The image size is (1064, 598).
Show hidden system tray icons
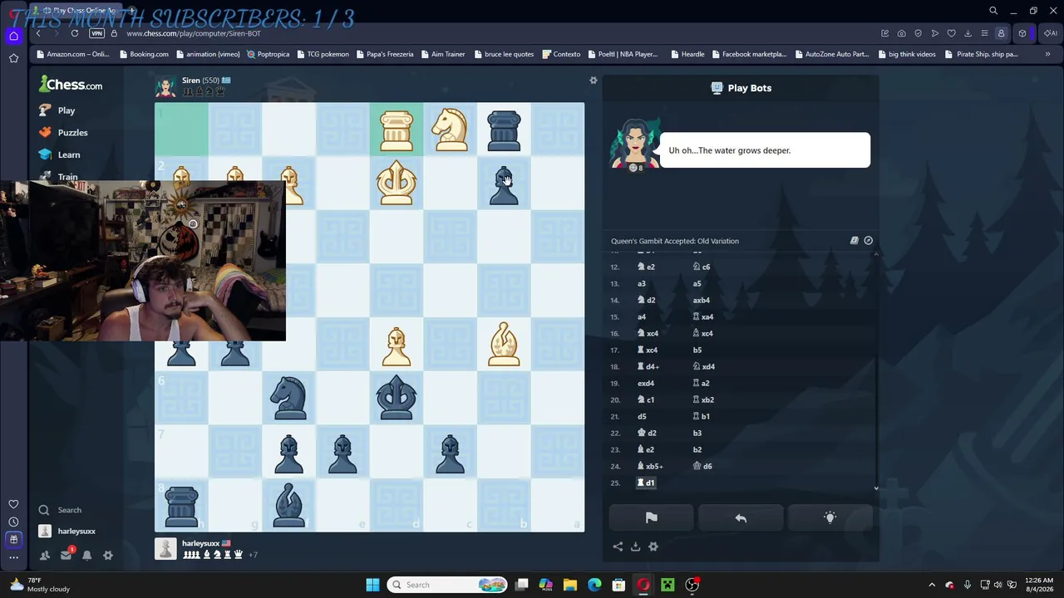coord(932,585)
